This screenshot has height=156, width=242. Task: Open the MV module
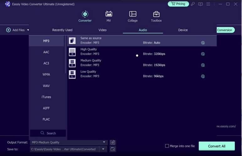[x=109, y=16]
